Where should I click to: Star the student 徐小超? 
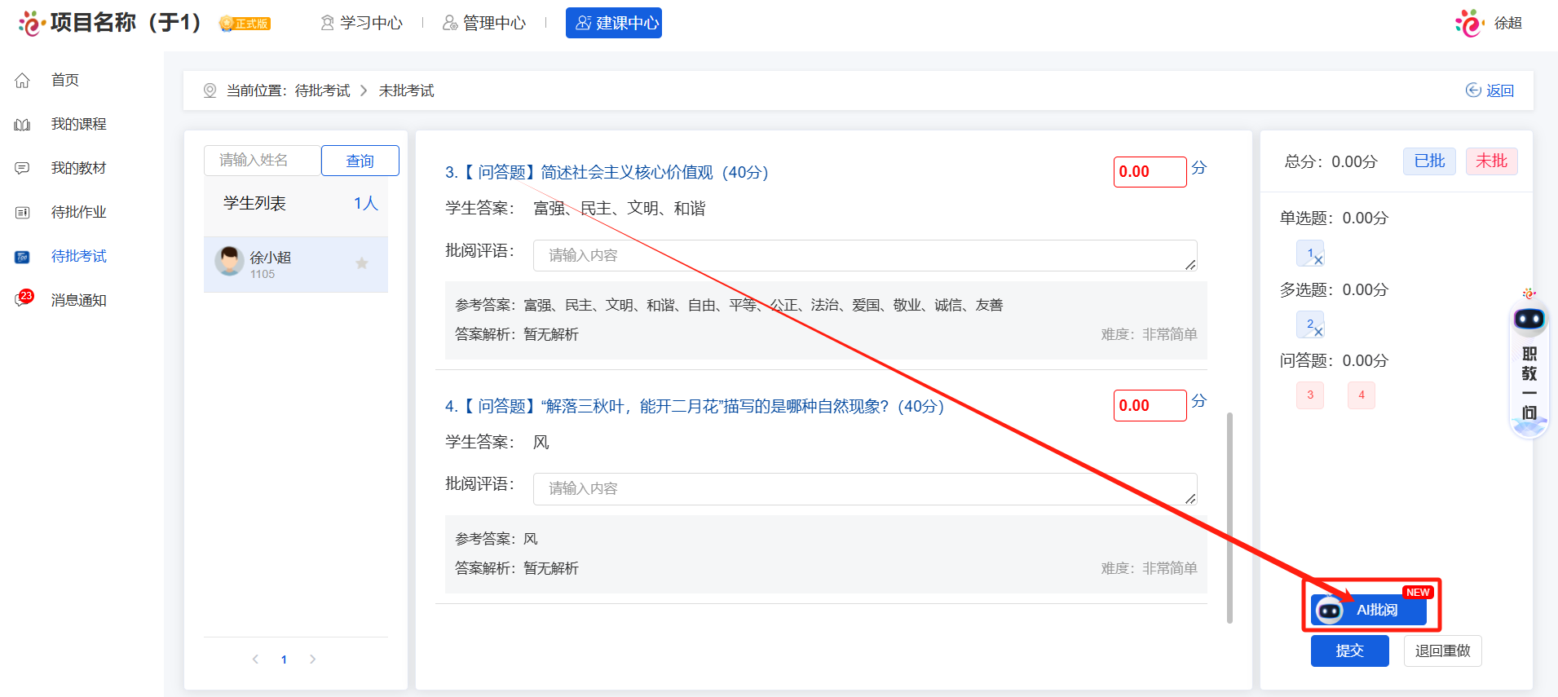click(362, 263)
